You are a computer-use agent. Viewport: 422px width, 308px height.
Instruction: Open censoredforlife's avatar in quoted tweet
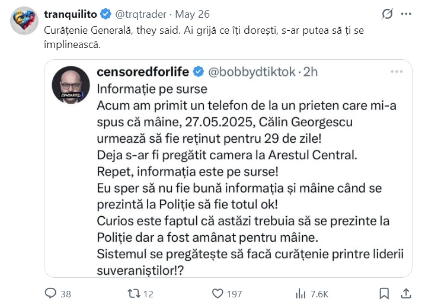[x=71, y=85]
